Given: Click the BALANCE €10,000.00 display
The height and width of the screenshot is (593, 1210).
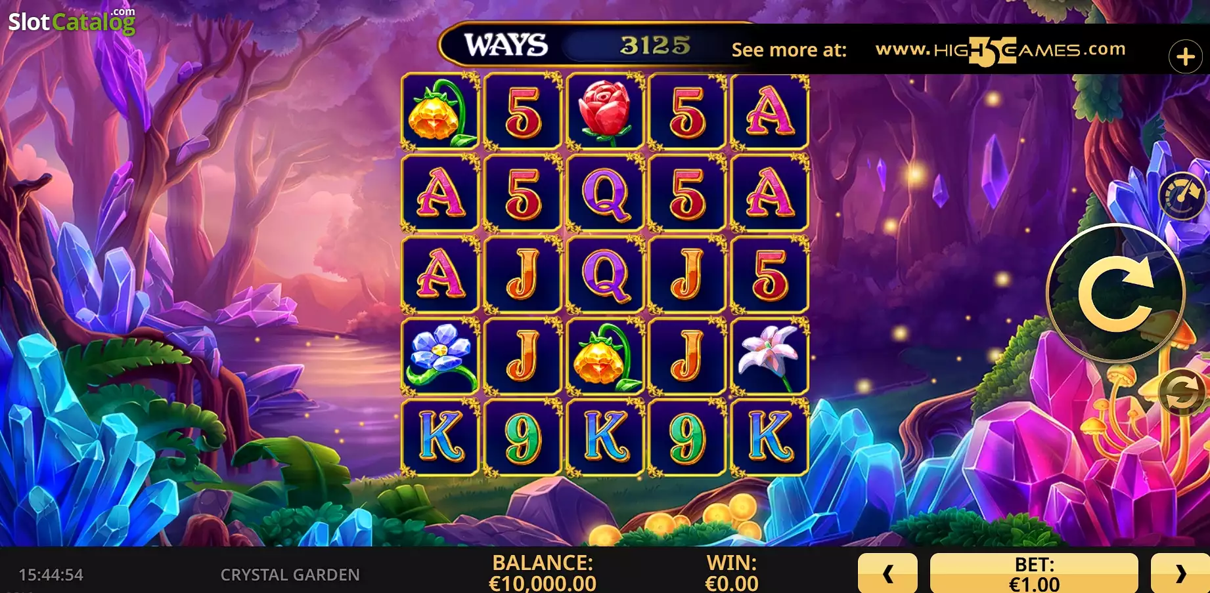Looking at the screenshot, I should tap(543, 573).
